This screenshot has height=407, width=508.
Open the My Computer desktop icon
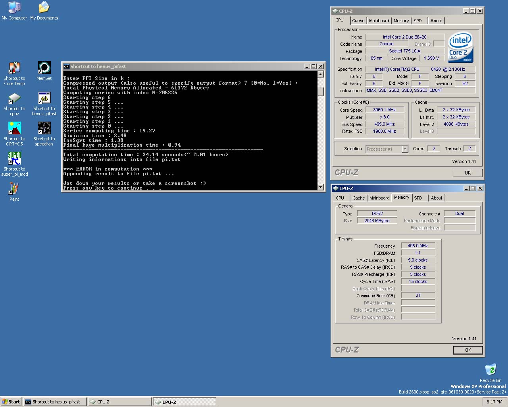14,11
